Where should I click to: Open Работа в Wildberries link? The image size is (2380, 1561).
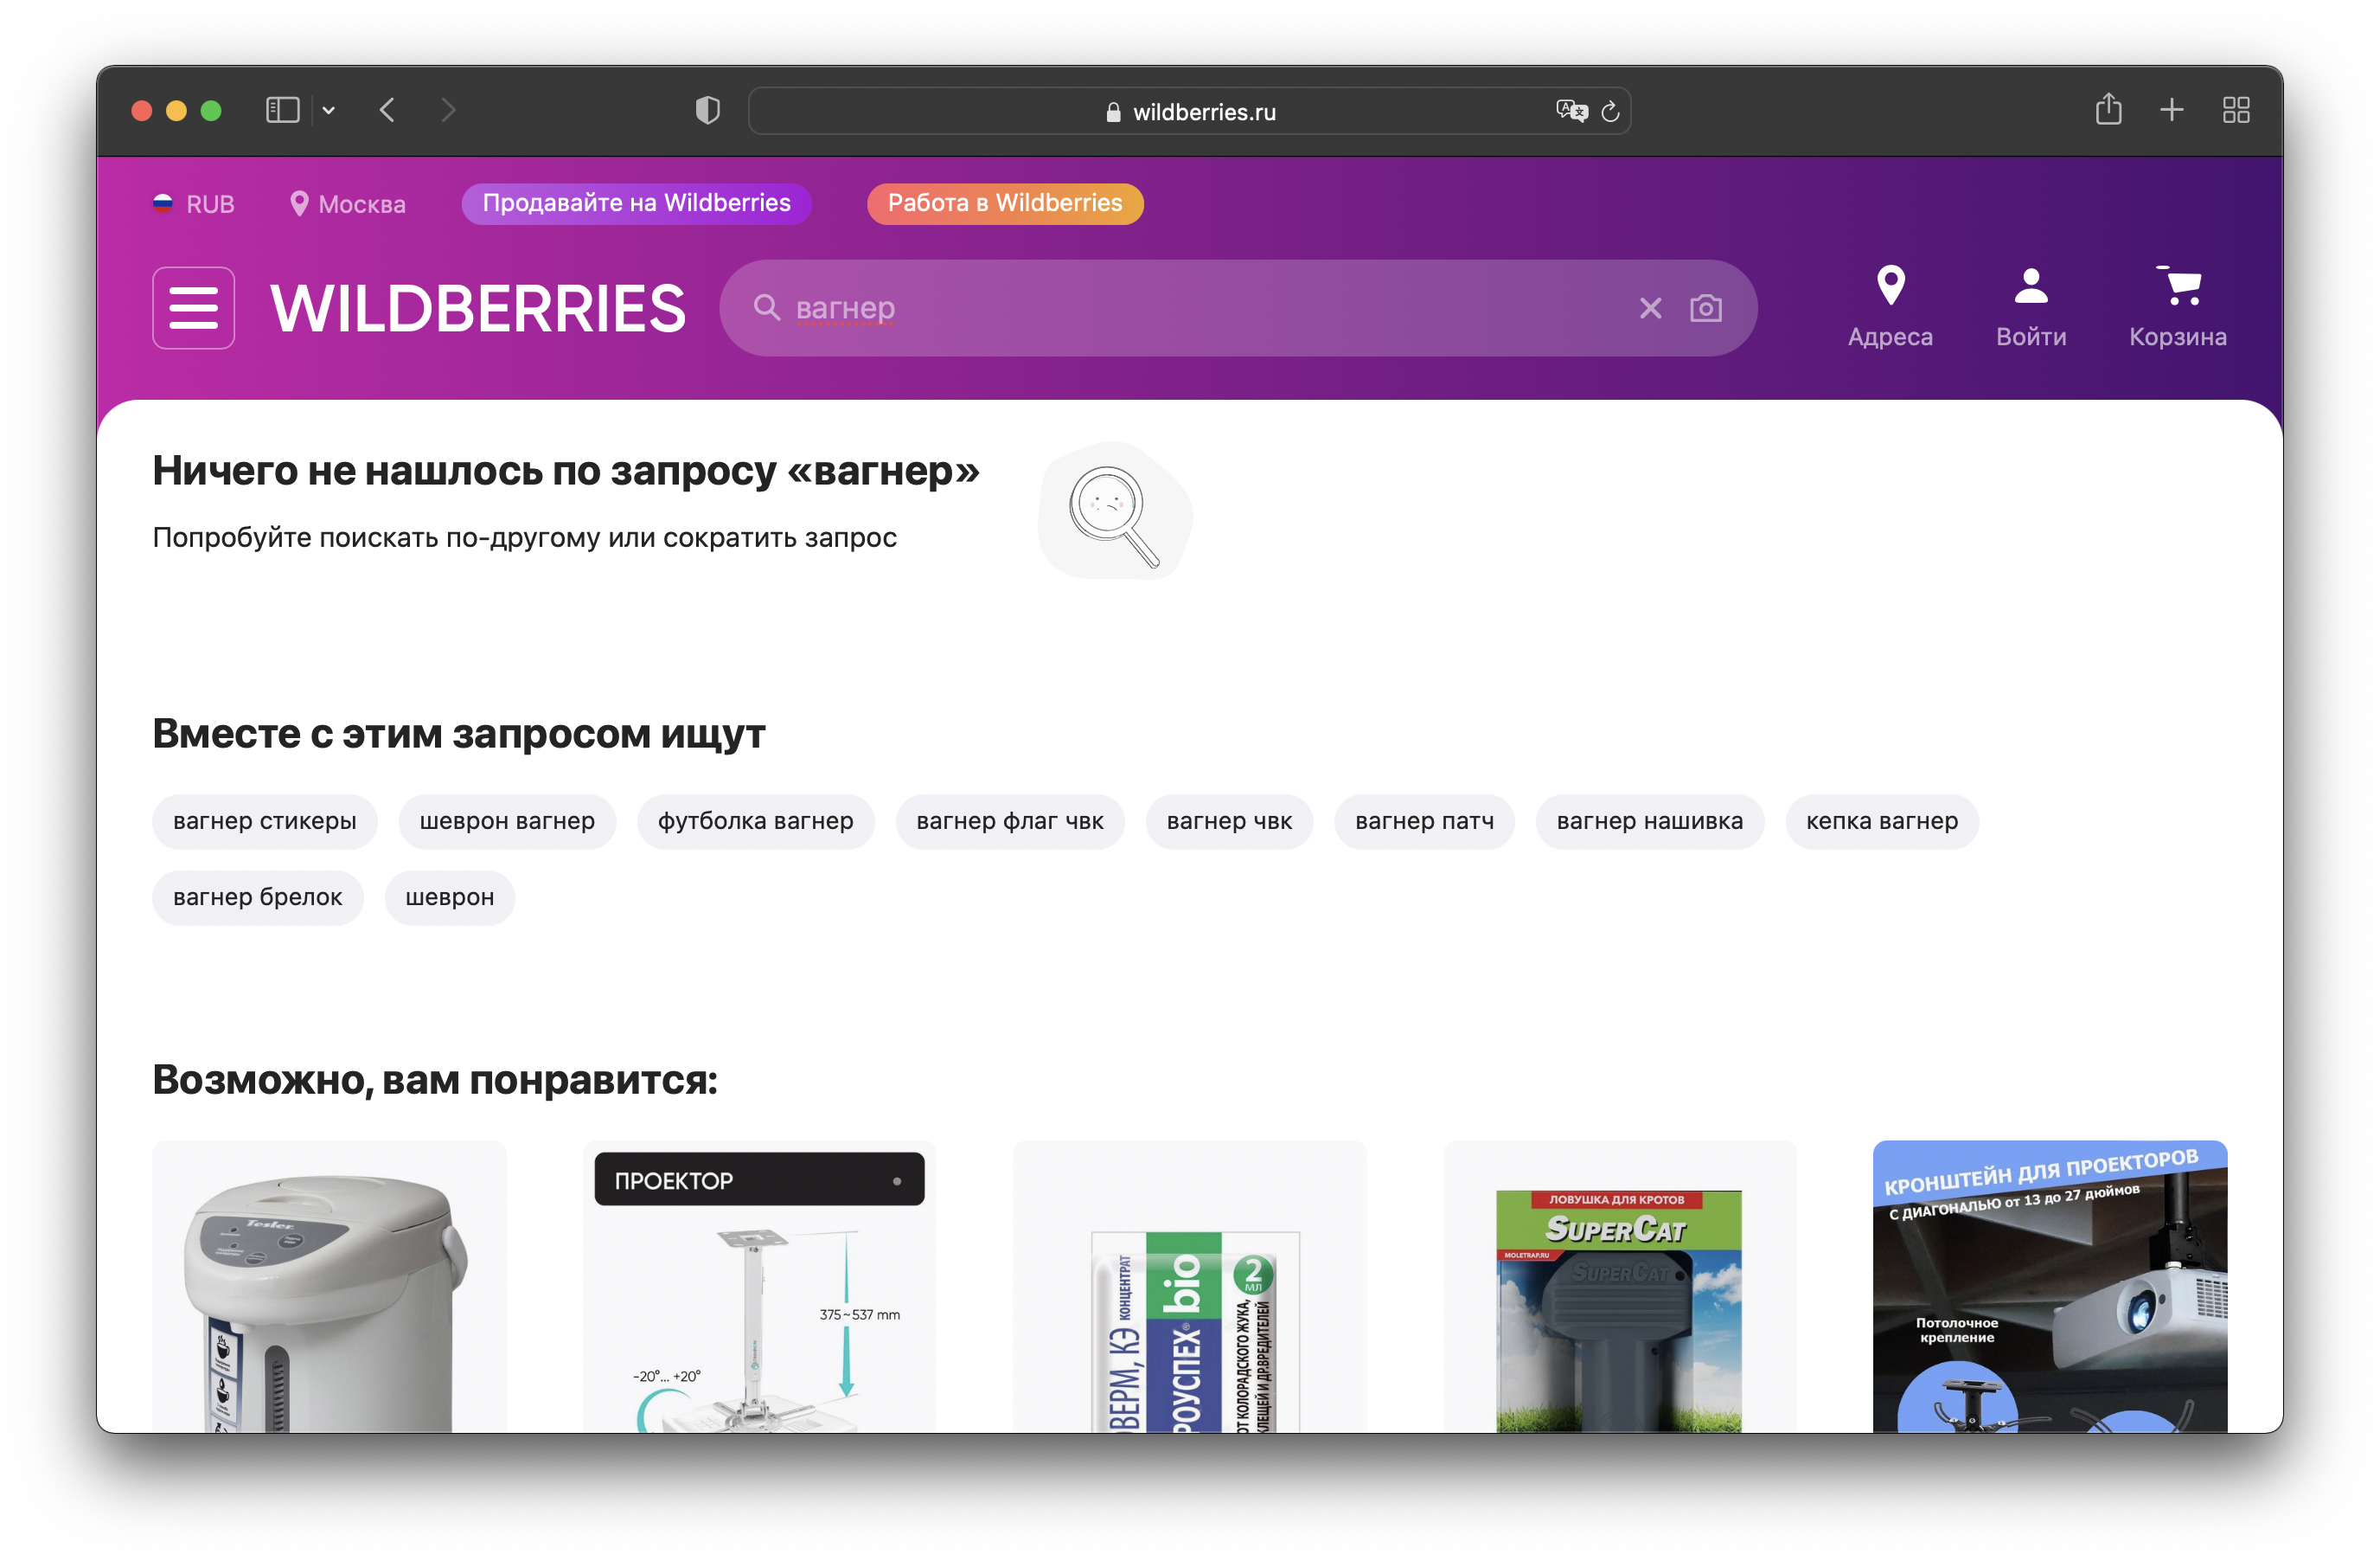click(x=1004, y=203)
